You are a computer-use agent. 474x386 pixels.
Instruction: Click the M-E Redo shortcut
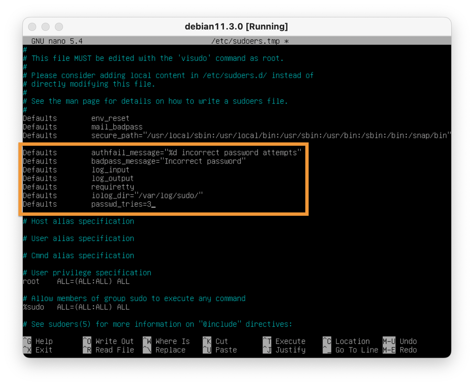click(400, 350)
